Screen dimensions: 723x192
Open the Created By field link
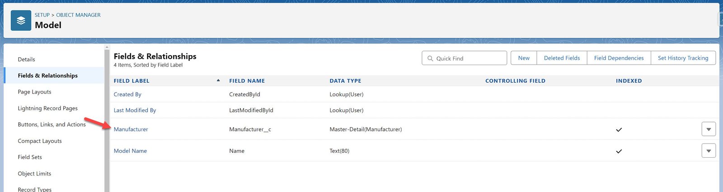pos(127,94)
